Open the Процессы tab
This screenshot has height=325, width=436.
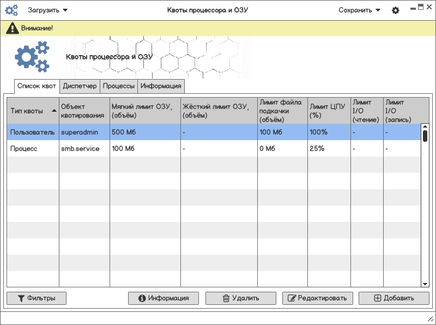pyautogui.click(x=119, y=86)
